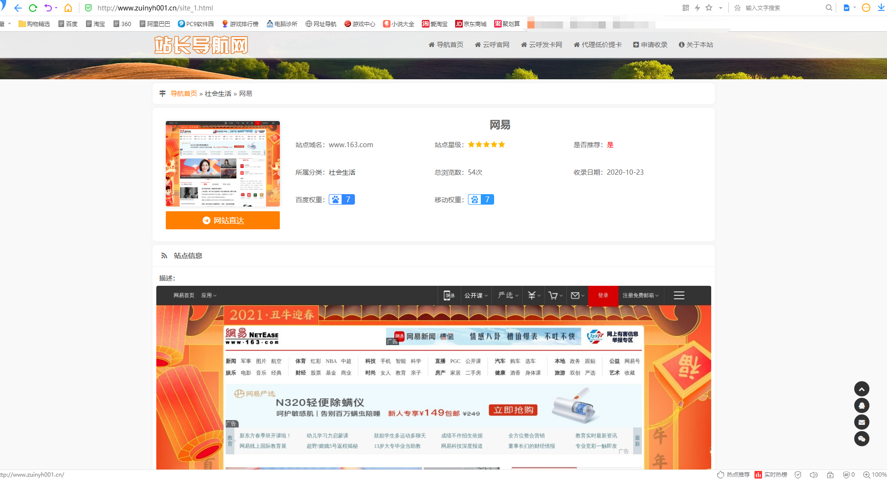Image resolution: width=887 pixels, height=479 pixels.
Task: Open downloads via the download arrow icon
Action: (881, 8)
